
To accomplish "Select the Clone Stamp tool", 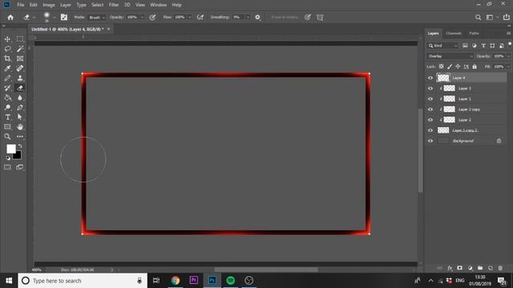I will point(20,78).
